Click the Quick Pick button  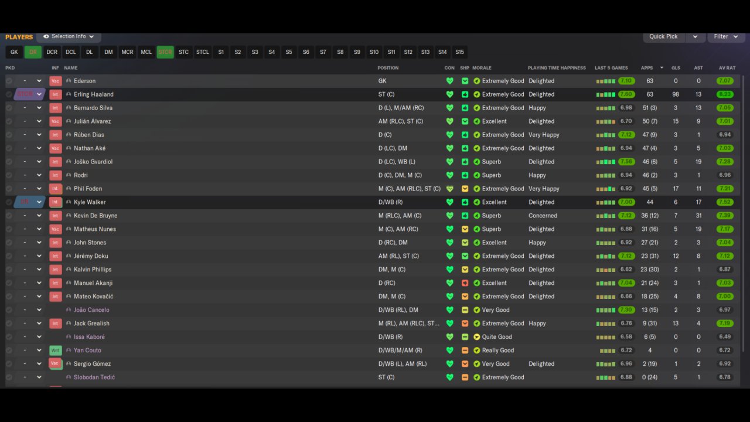[x=663, y=36]
